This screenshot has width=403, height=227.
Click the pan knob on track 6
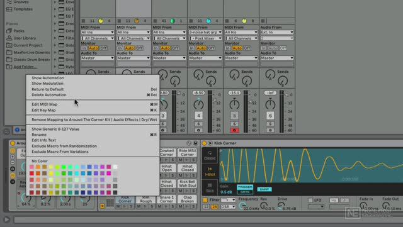270,104
